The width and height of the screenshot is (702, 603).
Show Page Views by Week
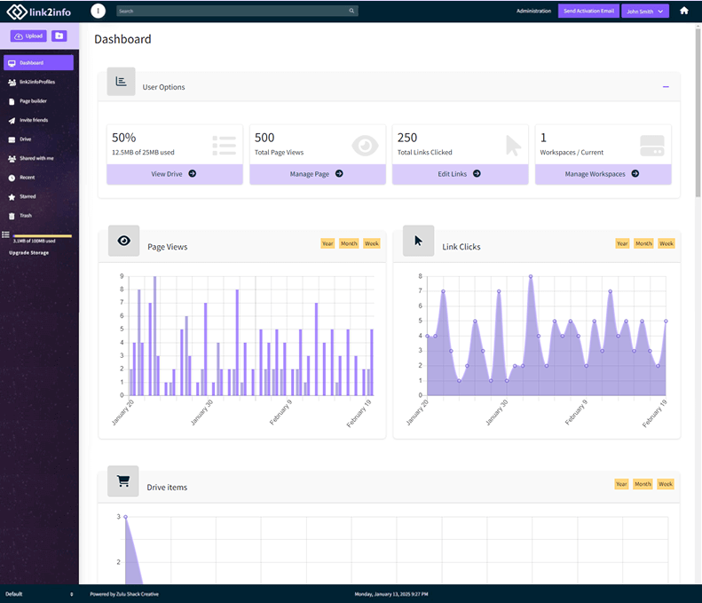(x=371, y=243)
